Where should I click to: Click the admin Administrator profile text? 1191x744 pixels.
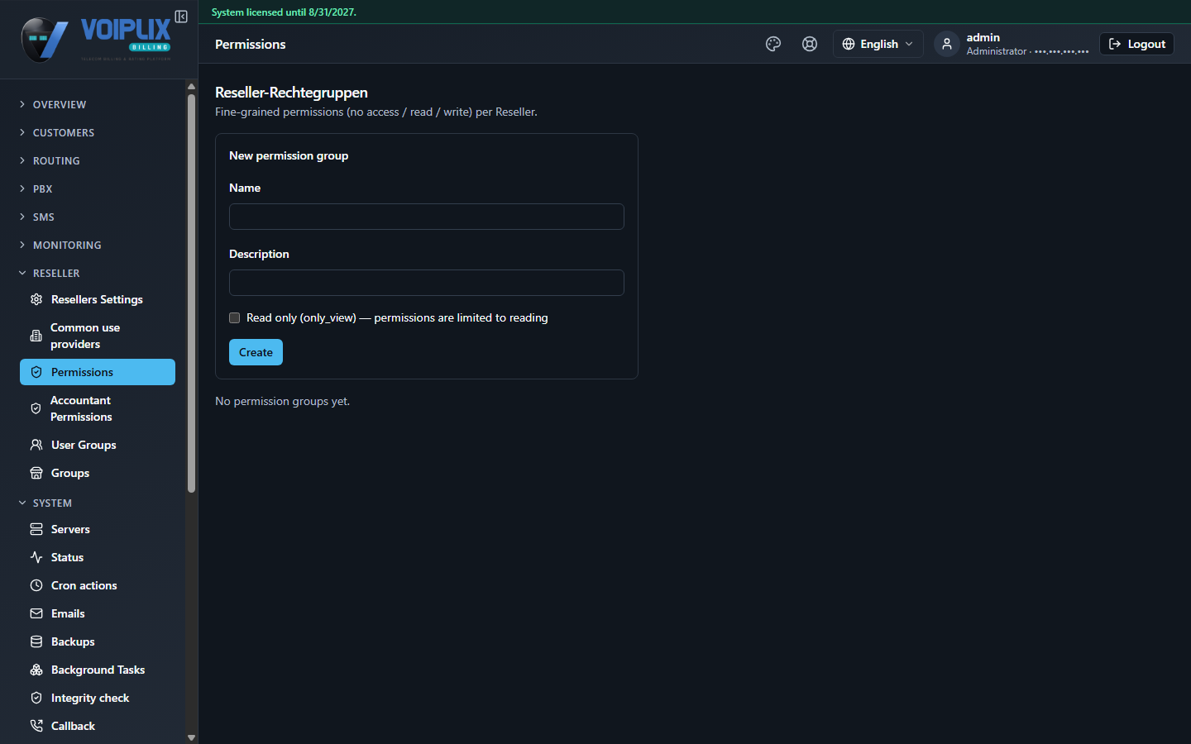click(x=1027, y=44)
